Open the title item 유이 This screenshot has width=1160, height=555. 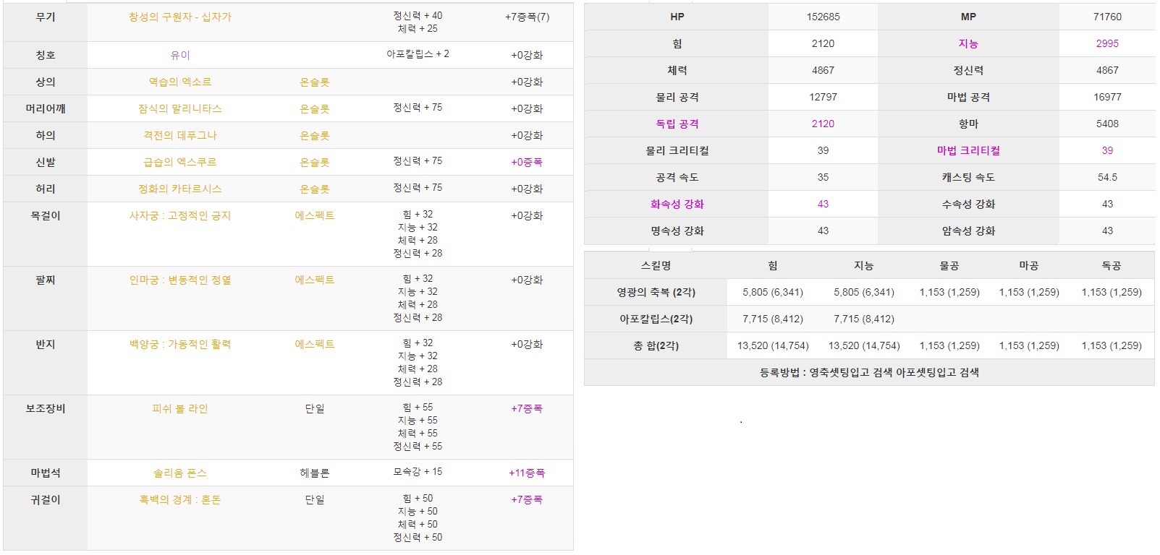point(180,55)
